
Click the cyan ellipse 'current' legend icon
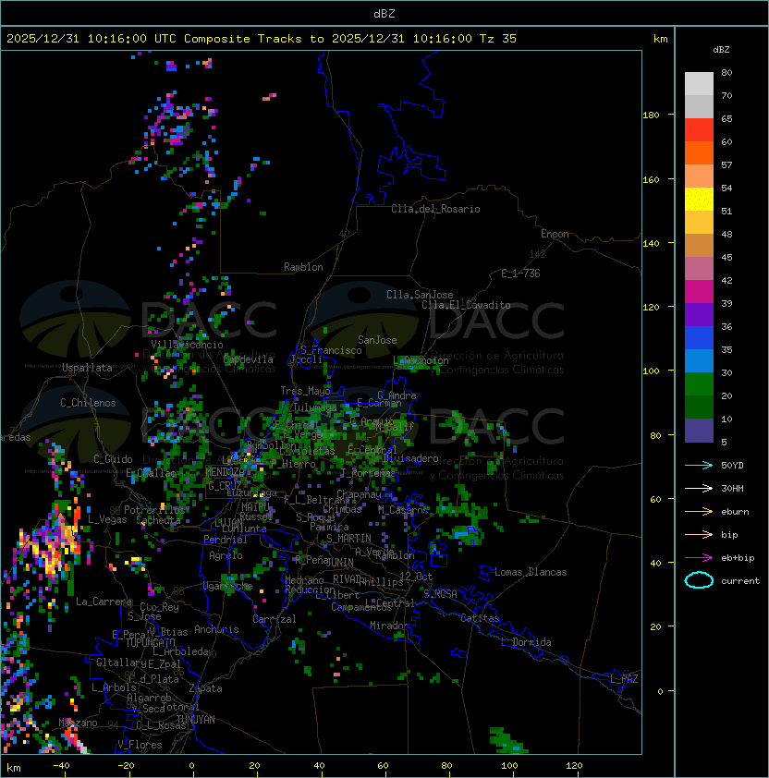click(699, 580)
